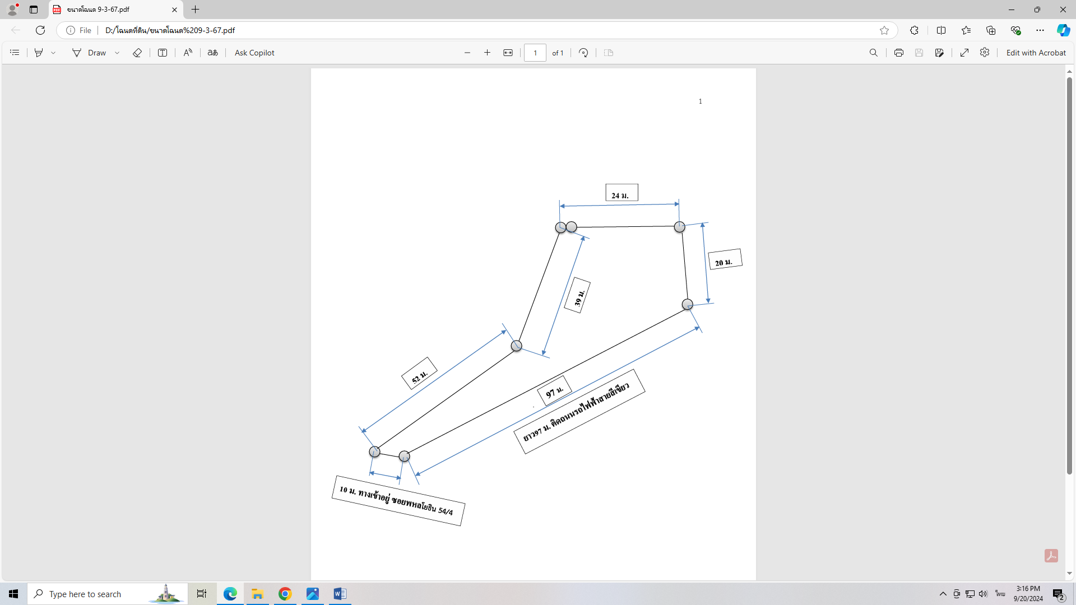This screenshot has height=605, width=1076.
Task: Toggle Fit to width view
Action: tap(508, 53)
